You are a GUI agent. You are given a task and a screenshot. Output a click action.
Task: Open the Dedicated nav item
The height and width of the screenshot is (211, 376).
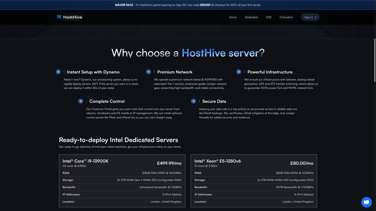coord(251,17)
